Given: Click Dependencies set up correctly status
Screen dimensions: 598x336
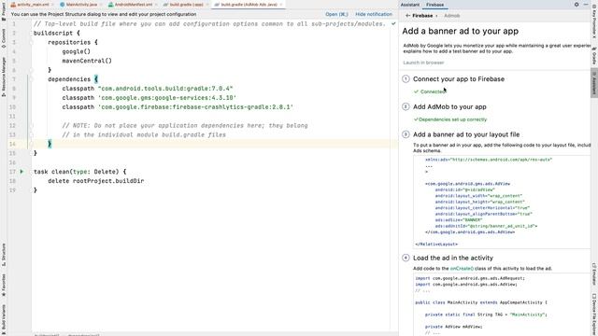Looking at the screenshot, I should [x=452, y=119].
